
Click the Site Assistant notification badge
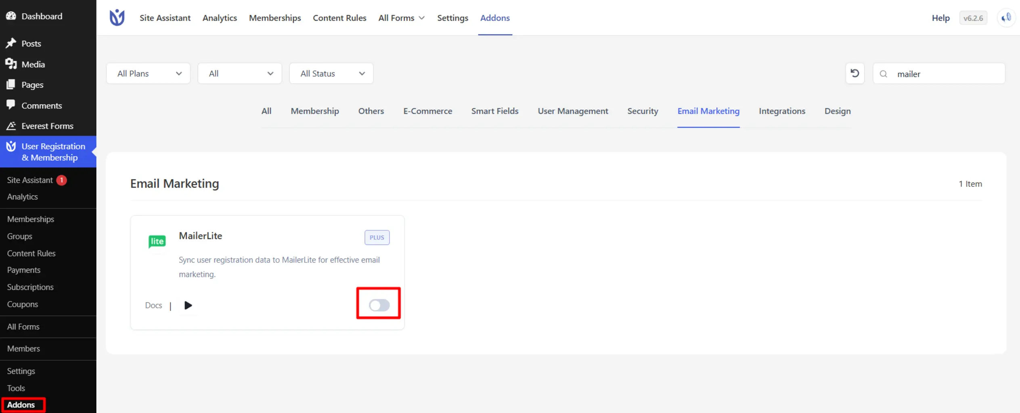pyautogui.click(x=61, y=180)
